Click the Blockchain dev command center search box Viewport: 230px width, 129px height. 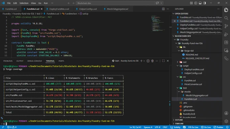pos(115,3)
